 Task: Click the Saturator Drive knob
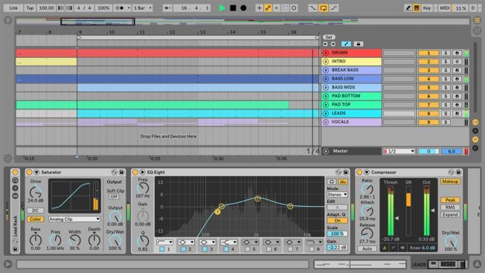[36, 193]
